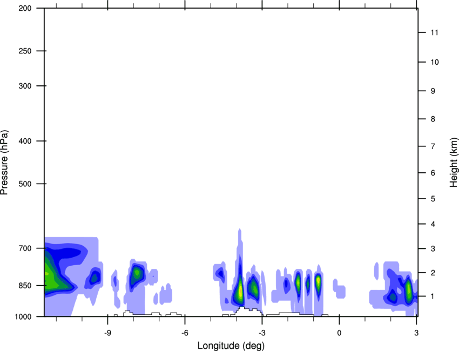Click the 8 km height tick label
459x351 pixels.
tap(433, 119)
